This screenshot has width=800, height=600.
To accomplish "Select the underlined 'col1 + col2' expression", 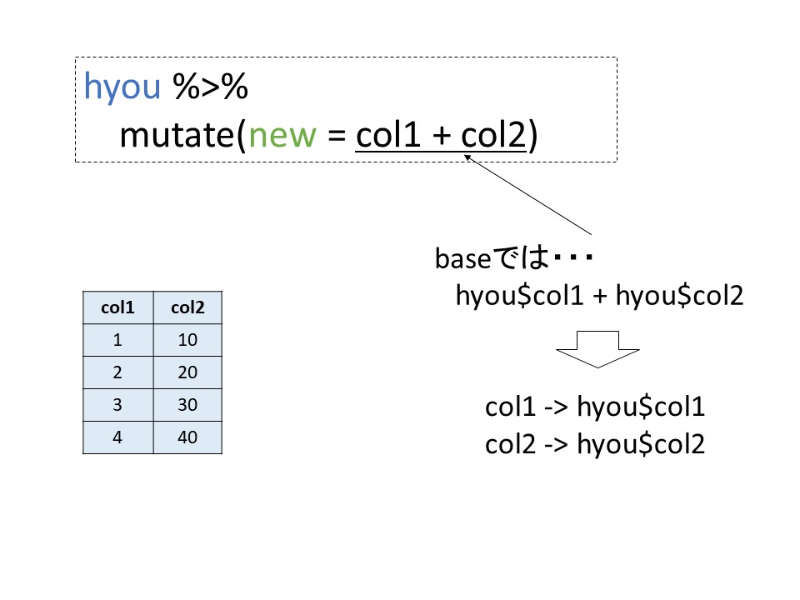I will (x=442, y=134).
